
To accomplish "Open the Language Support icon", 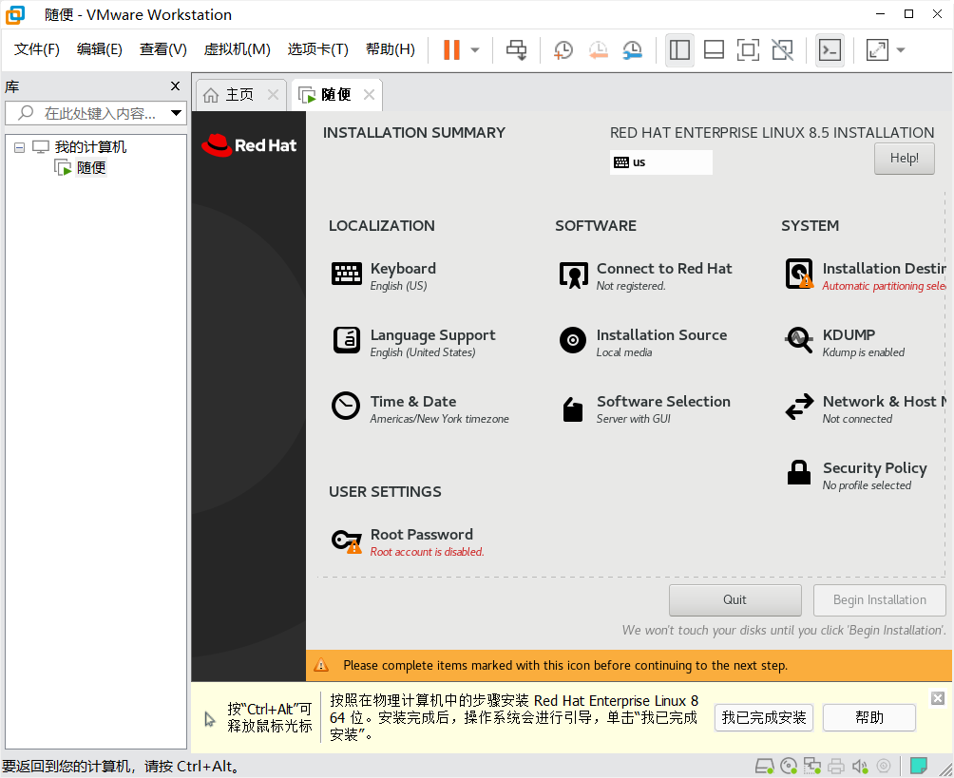I will [x=347, y=340].
